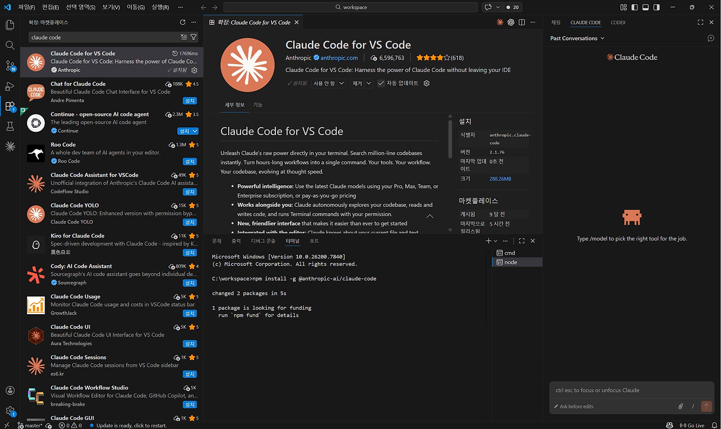Screen dimensions: 721x429
Task: Open the Search view in activity bar
Action: pyautogui.click(x=10, y=45)
